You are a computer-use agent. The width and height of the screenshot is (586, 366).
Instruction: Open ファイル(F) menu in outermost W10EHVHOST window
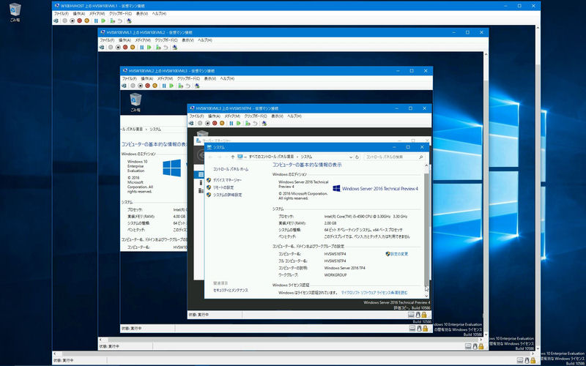(60, 13)
